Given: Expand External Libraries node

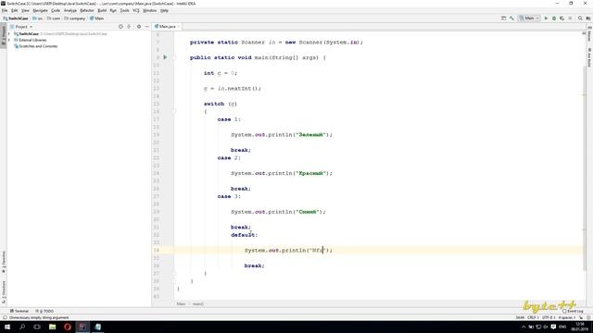Looking at the screenshot, I should pos(9,40).
